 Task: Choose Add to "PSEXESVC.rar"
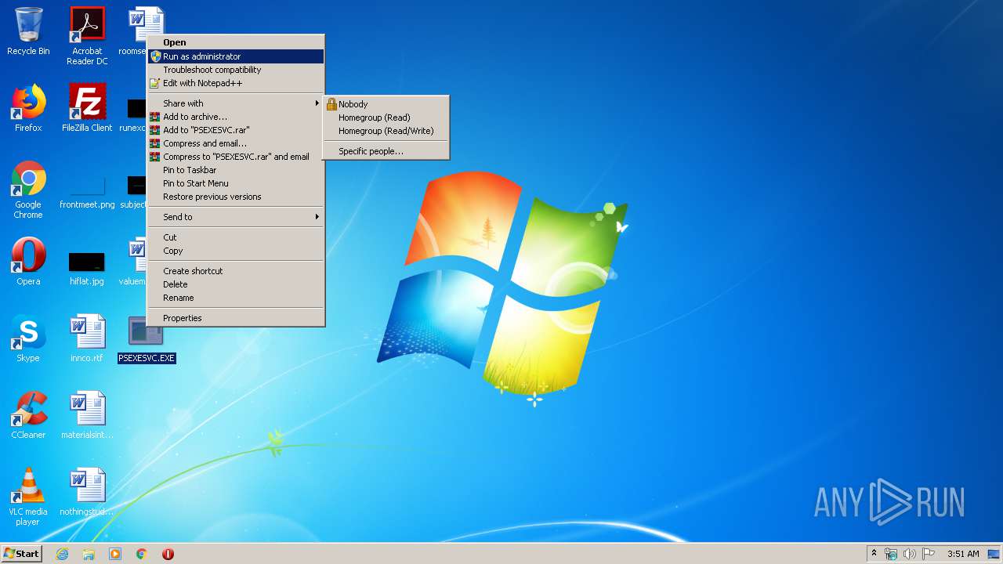[x=236, y=130]
